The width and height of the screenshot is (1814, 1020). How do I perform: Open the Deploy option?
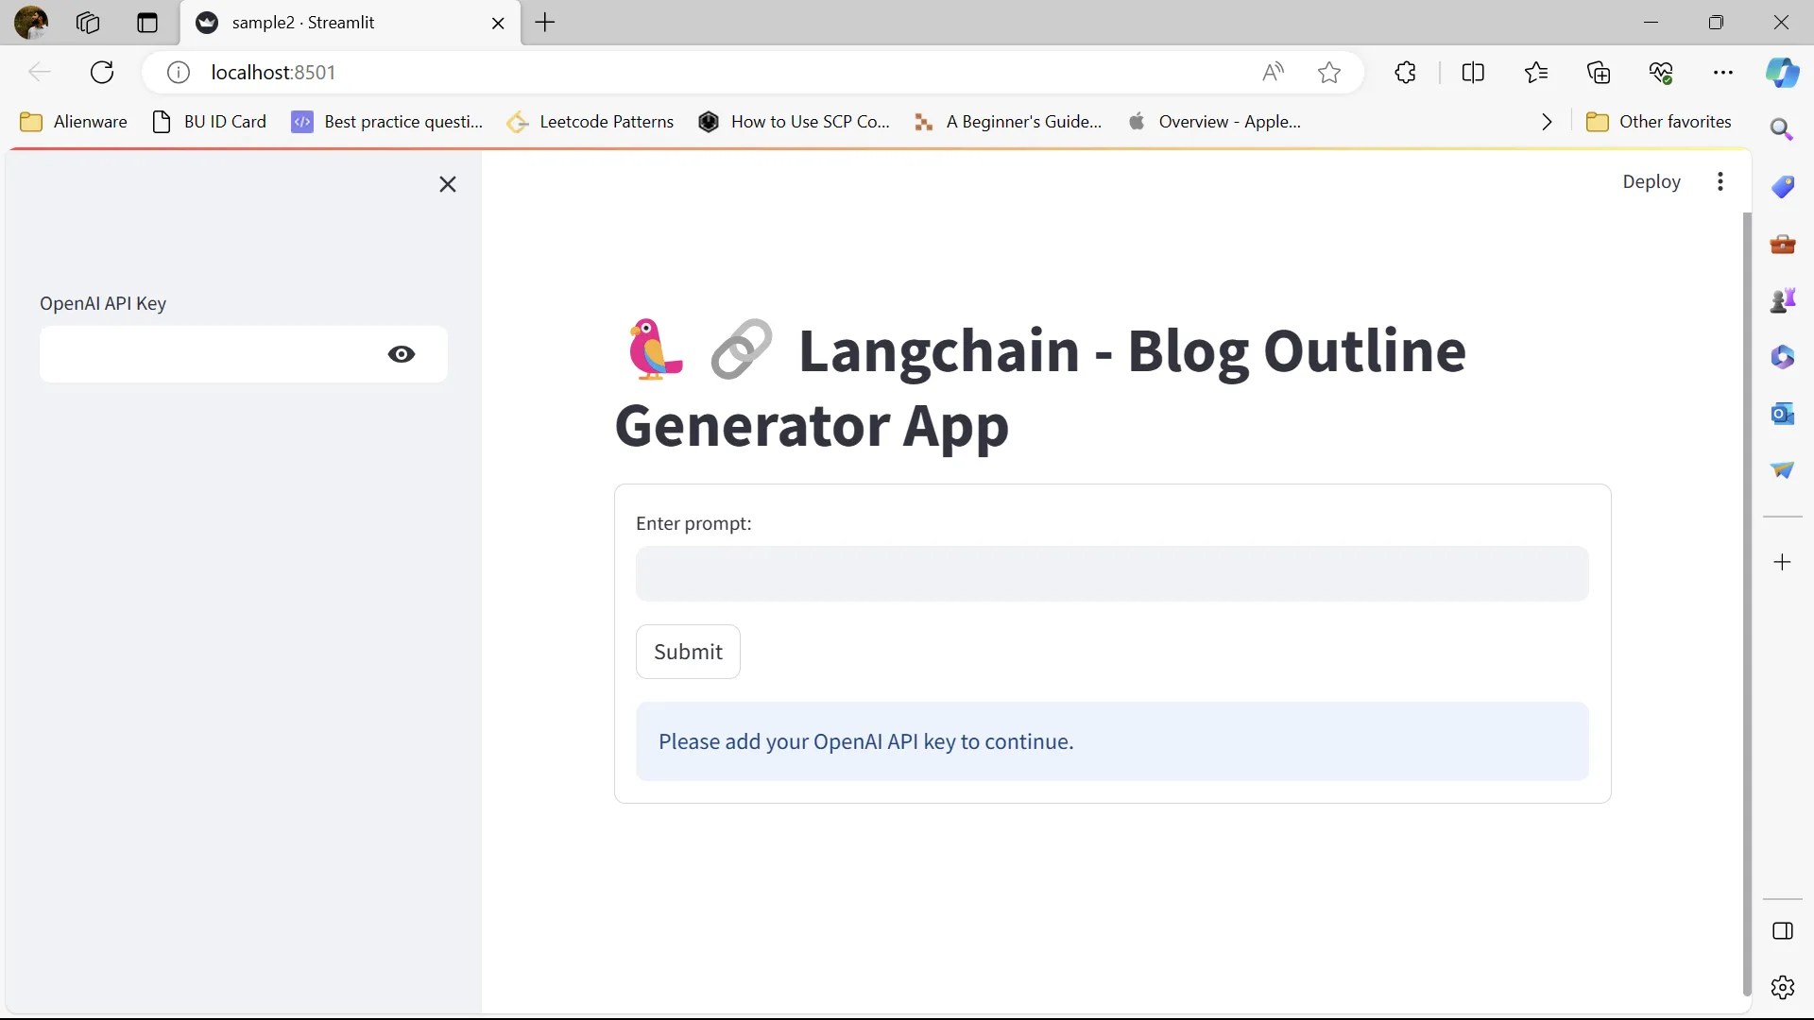(x=1651, y=181)
